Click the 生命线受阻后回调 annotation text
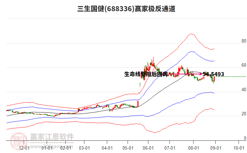247x153 pixels. click(146, 74)
